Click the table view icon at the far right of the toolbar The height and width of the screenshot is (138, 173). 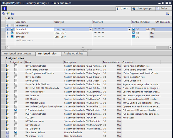coord(168,13)
